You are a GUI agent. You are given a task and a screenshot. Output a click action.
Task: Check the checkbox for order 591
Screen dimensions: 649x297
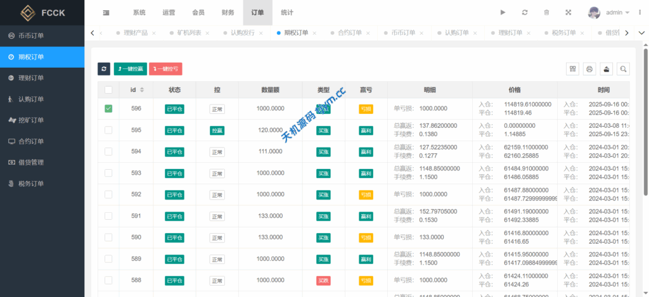tap(108, 215)
